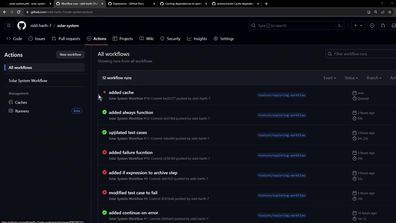This screenshot has height=223, width=396.
Task: Open the Pull requests tab
Action: point(66,39)
